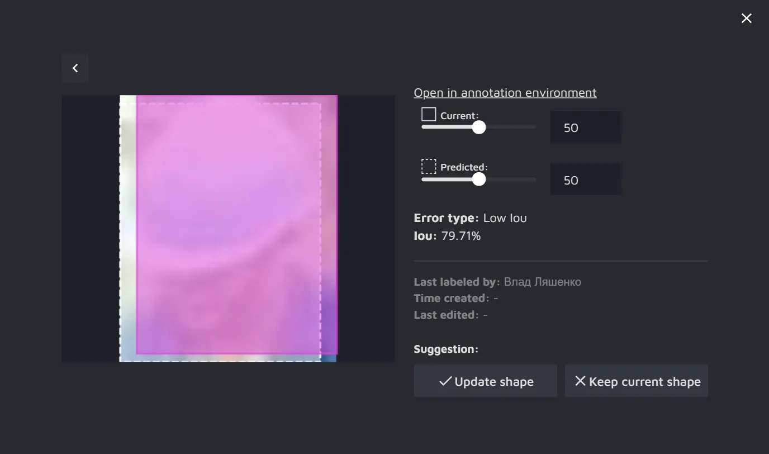Click the solid square Current shape icon
The image size is (769, 454).
(x=429, y=115)
